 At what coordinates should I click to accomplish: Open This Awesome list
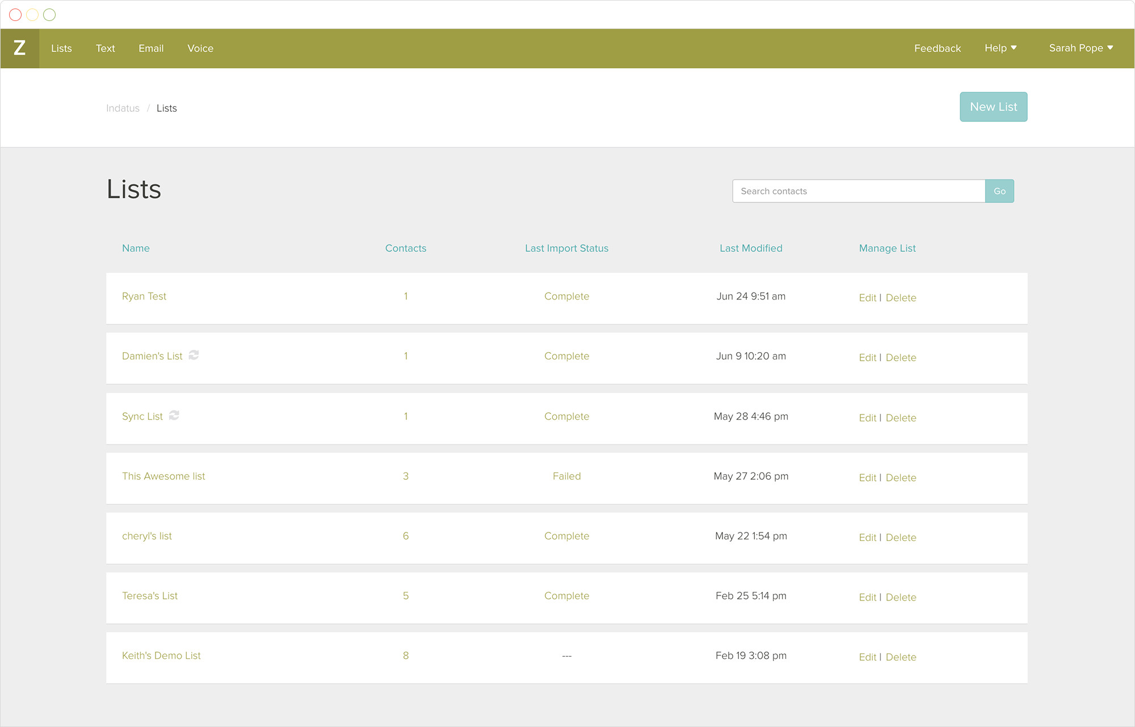tap(163, 476)
